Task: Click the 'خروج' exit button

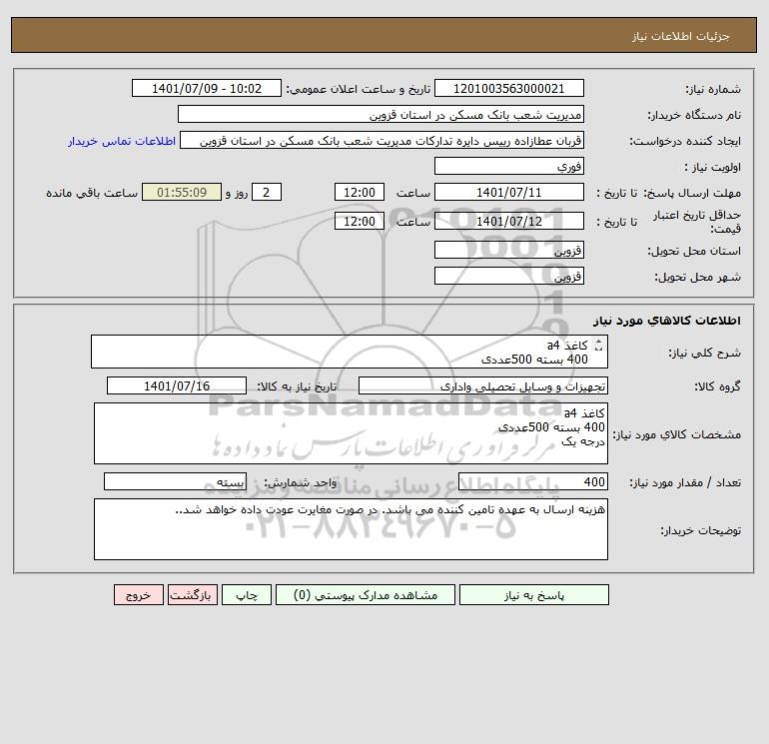Action: click(x=138, y=595)
